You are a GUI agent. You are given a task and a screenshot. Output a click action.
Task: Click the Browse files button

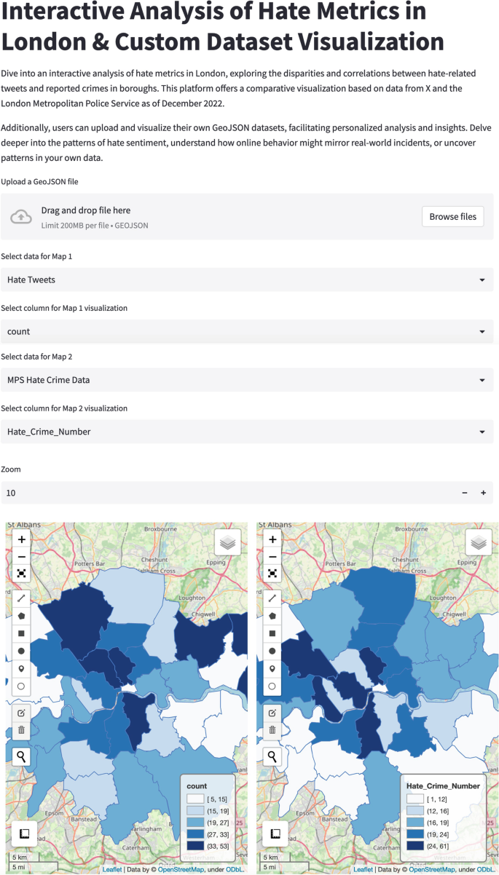click(452, 216)
